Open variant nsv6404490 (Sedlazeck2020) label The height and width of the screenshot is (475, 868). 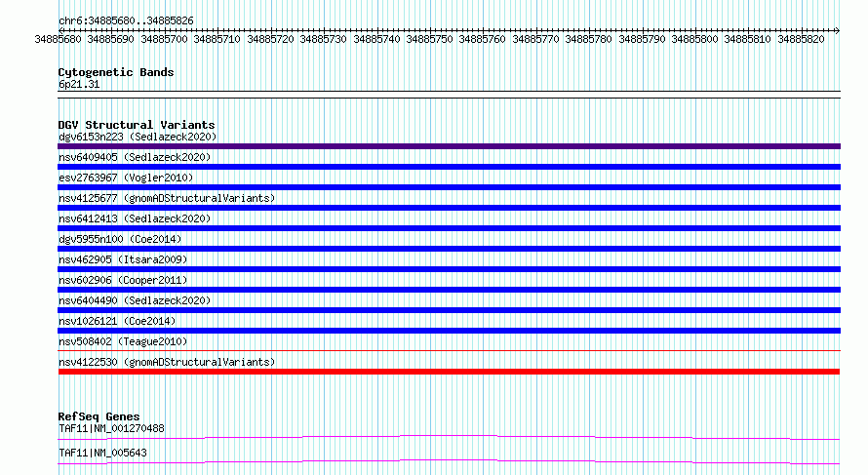pyautogui.click(x=135, y=300)
